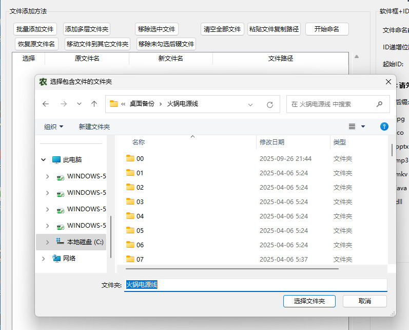Open the address bar history dropdown
This screenshot has width=409, height=330.
(x=250, y=104)
